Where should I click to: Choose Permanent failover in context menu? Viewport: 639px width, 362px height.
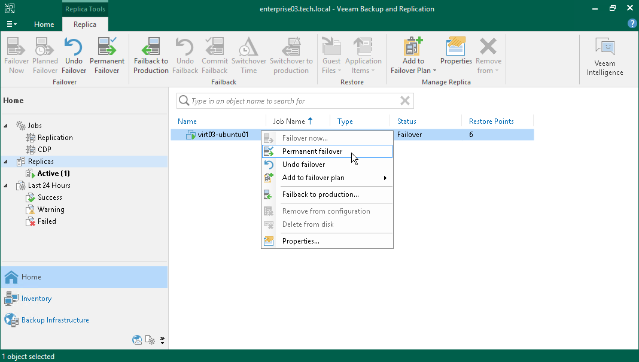[x=327, y=151]
